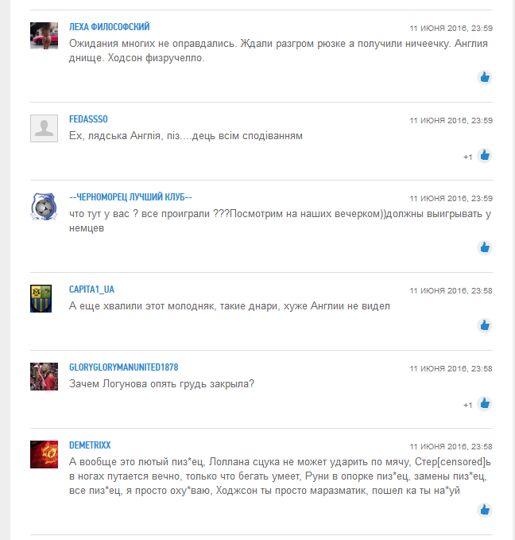This screenshot has height=540, width=515.
Task: Like the comment by ЛЕХА ФИЛОСОФСКИЙ
Action: click(484, 77)
